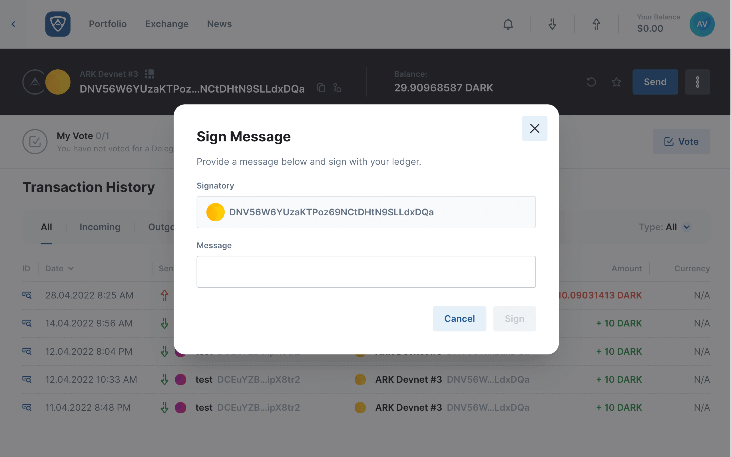This screenshot has width=731, height=457.
Task: Go back with the left chevron
Action: point(13,24)
